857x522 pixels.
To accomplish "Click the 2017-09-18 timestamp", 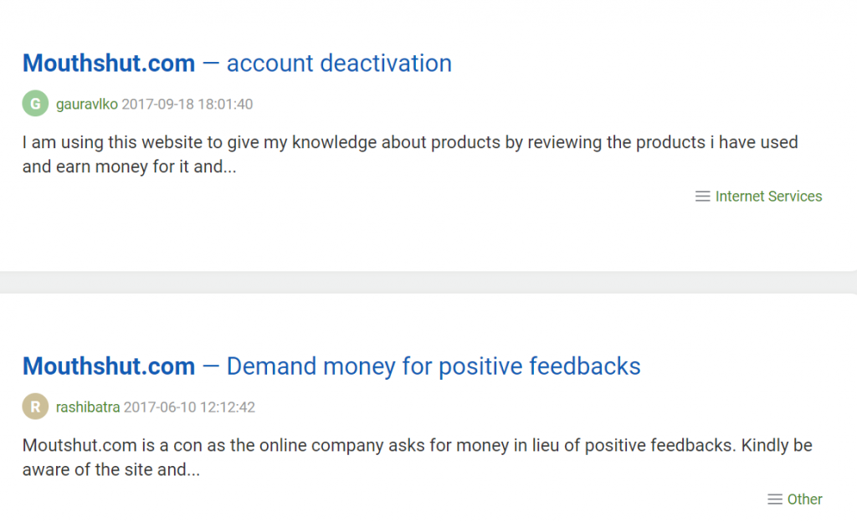I will pyautogui.click(x=186, y=104).
